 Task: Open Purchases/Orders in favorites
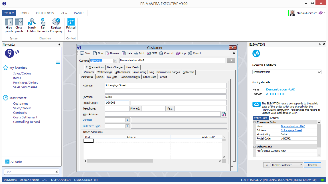pyautogui.click(x=26, y=83)
